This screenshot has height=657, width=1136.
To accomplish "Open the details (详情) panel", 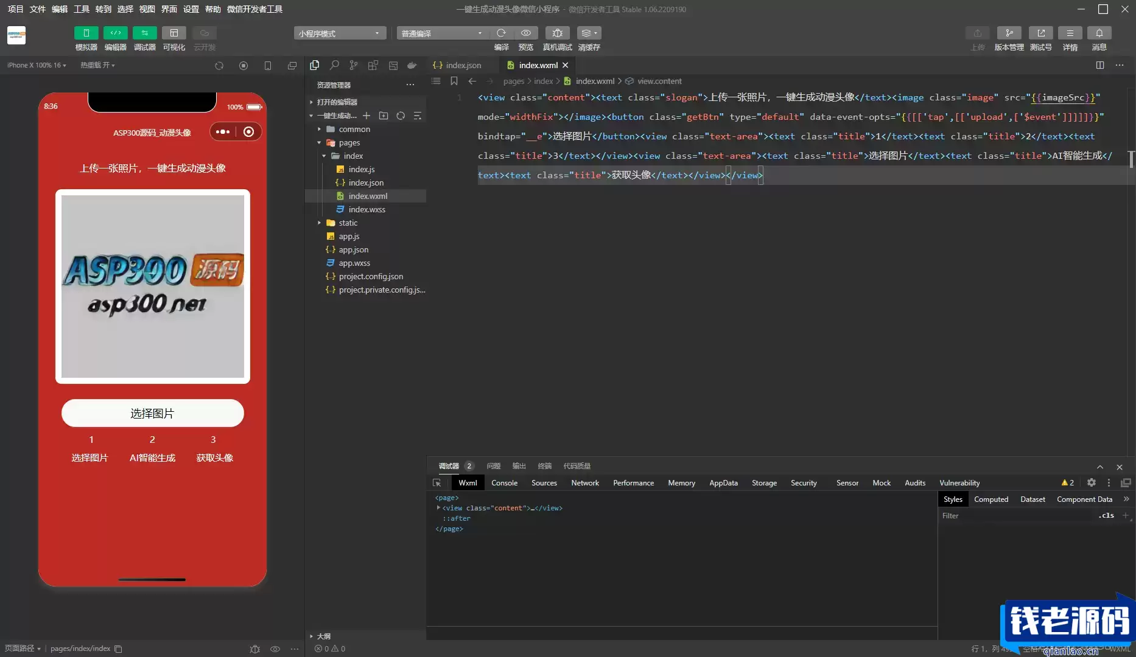I will pyautogui.click(x=1070, y=33).
